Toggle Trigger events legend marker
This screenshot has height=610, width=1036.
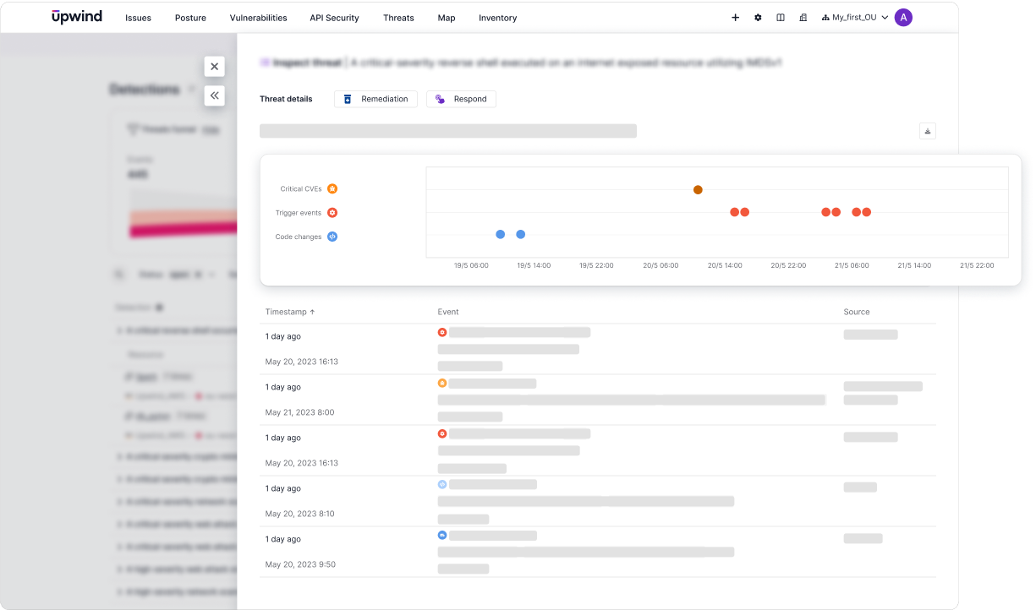tap(332, 213)
